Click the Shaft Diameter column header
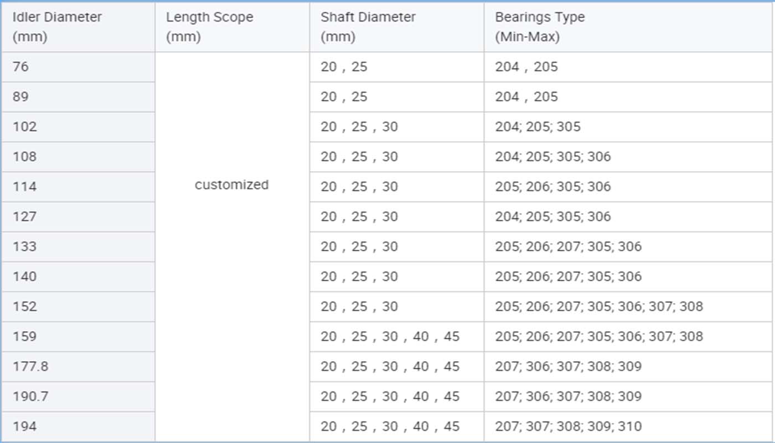Screen dimensions: 775x443 coord(397,27)
